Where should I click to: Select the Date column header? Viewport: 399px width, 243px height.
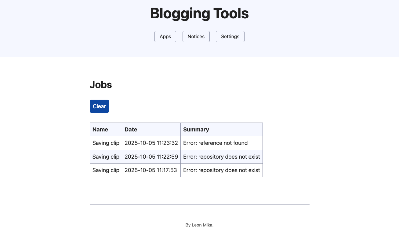131,130
